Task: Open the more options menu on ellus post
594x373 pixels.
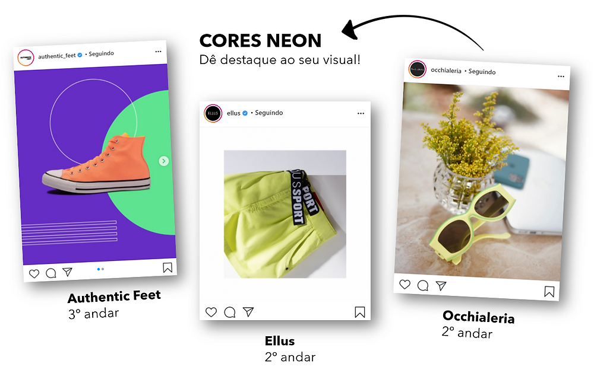Action: [361, 113]
